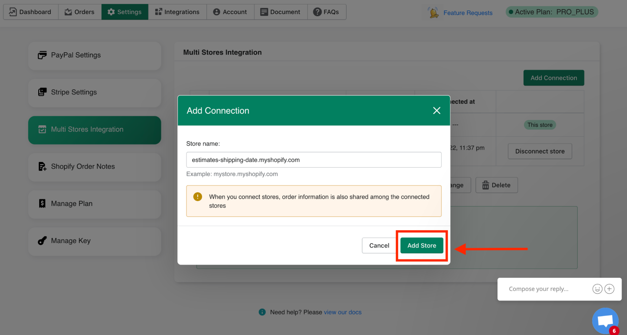The height and width of the screenshot is (335, 627).
Task: Select the Settings gear icon
Action: click(111, 12)
